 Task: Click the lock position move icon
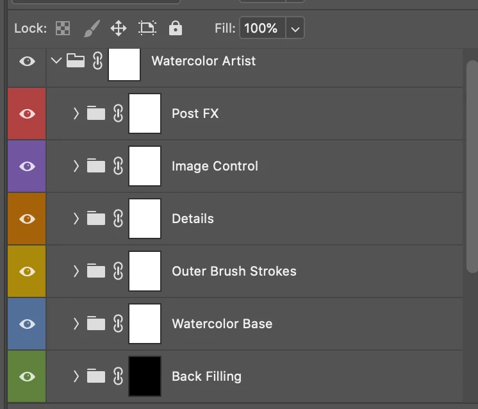point(119,28)
